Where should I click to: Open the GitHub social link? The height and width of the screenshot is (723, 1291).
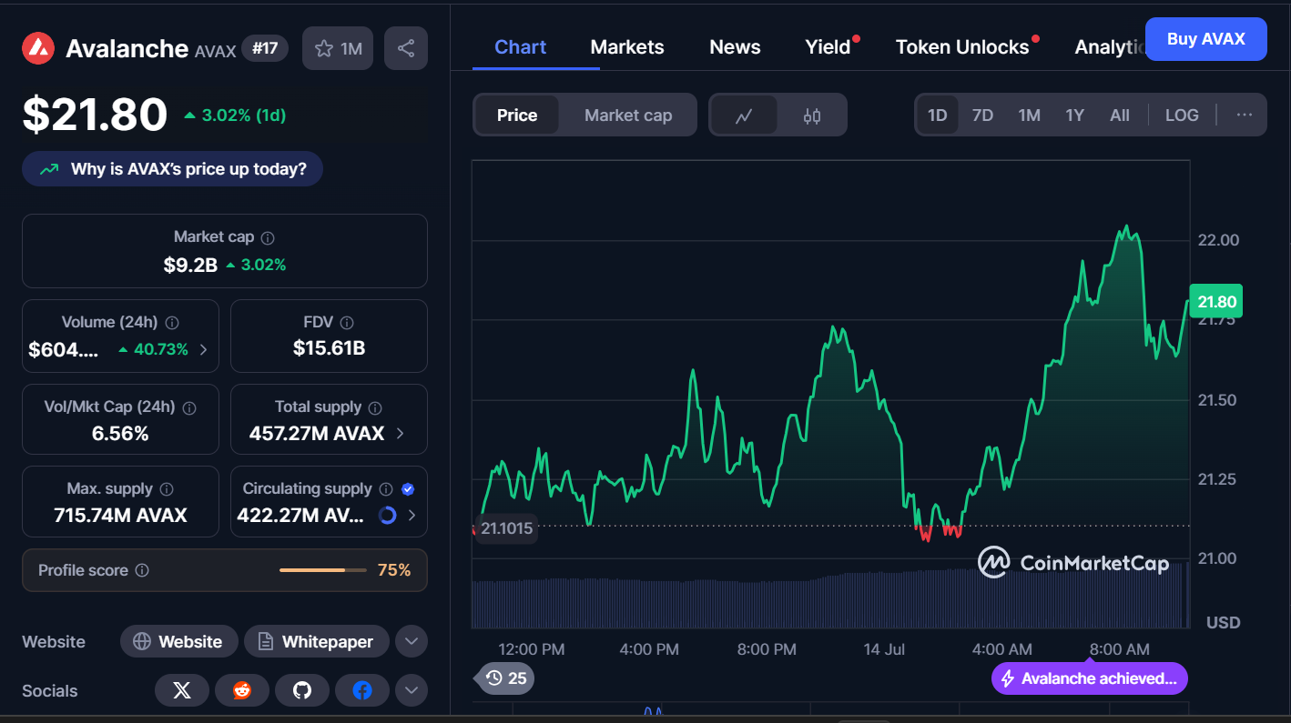tap(302, 691)
